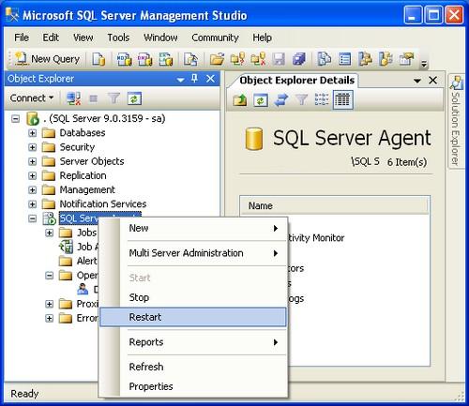
Task: Click the Filter icon in Object Explorer
Action: tap(113, 98)
